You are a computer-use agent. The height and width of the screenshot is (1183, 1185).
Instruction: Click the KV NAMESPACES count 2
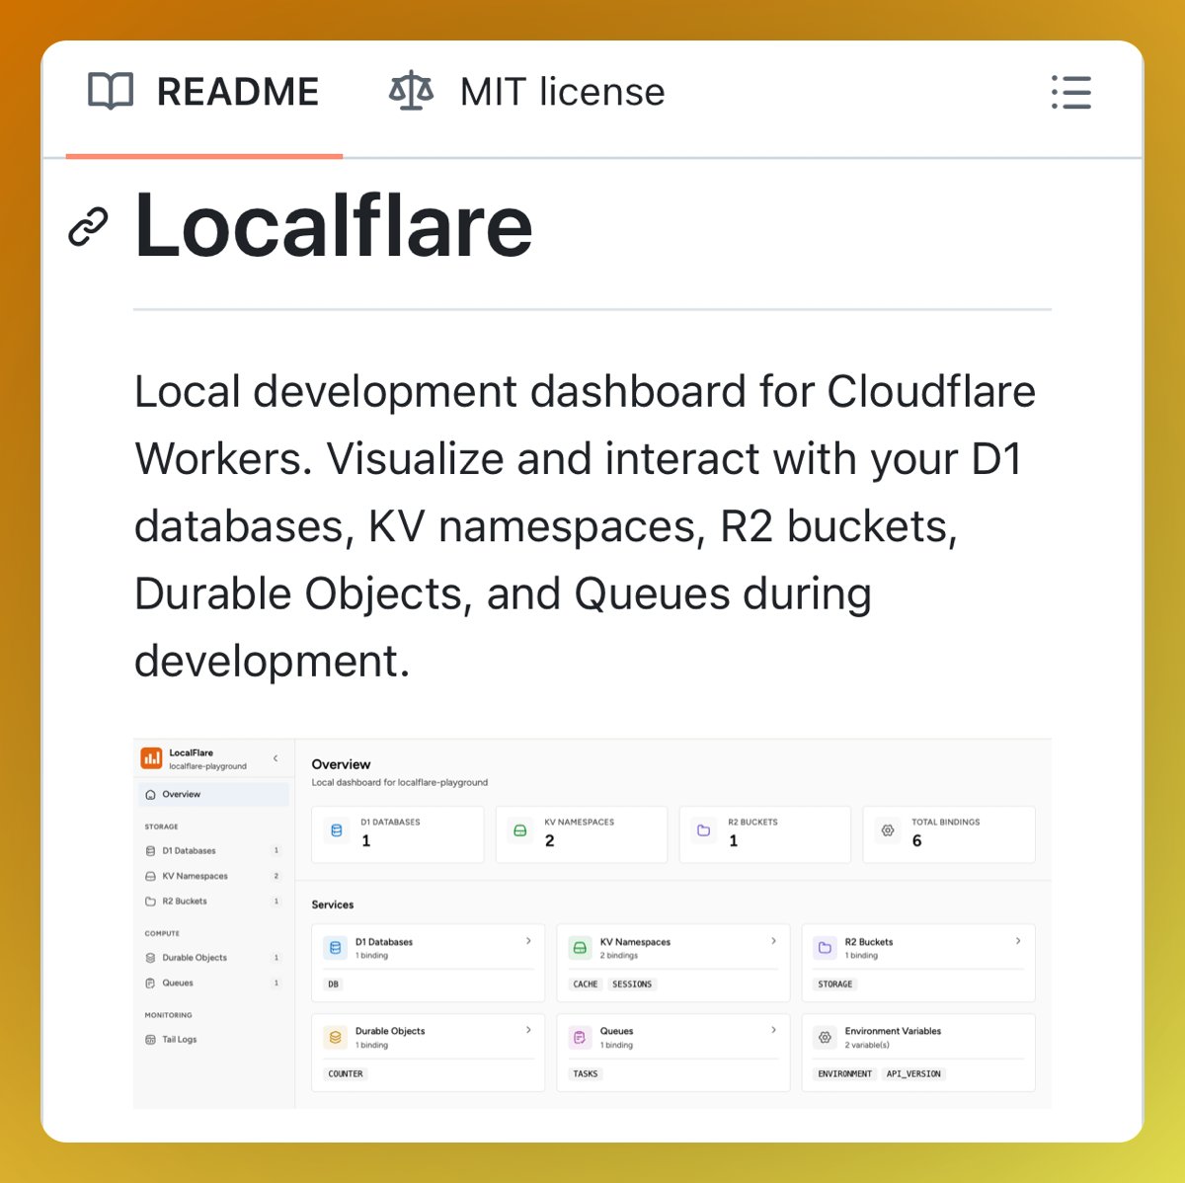pyautogui.click(x=550, y=841)
